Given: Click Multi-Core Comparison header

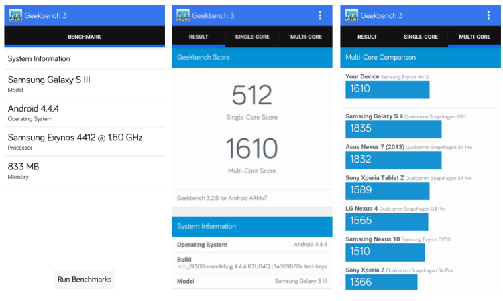Looking at the screenshot, I should coord(421,58).
